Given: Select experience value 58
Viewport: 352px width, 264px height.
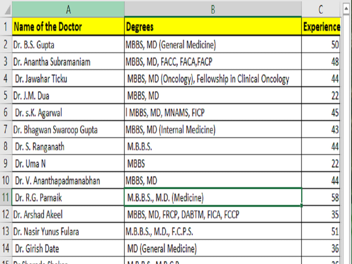Looking at the screenshot, I should coord(321,197).
